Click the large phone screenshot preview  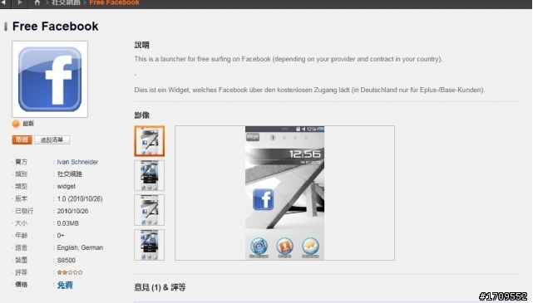pyautogui.click(x=284, y=193)
